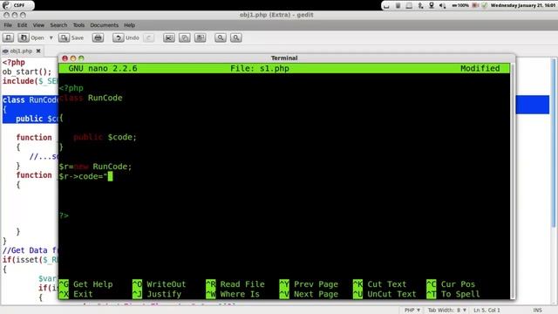Image resolution: width=558 pixels, height=314 pixels.
Task: Open the Tab Width dropdown in status bar
Action: click(447, 311)
